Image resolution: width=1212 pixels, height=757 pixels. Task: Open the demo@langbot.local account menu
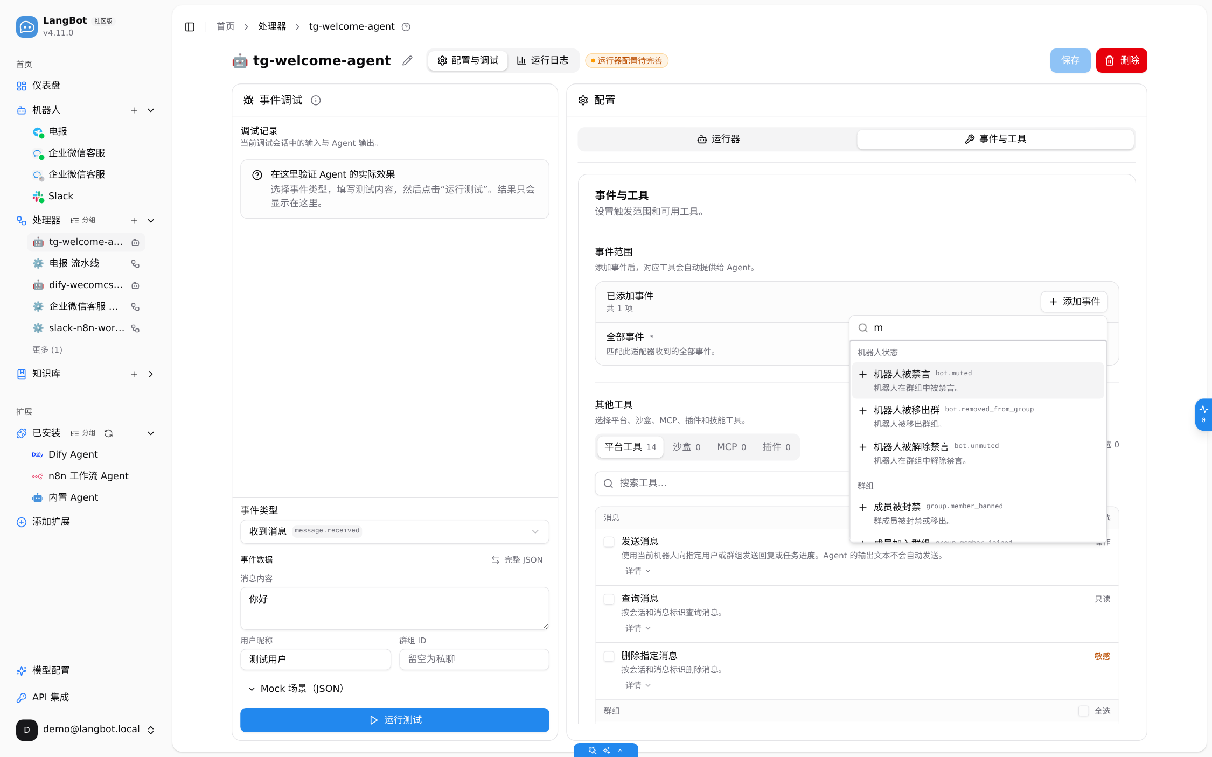point(86,730)
